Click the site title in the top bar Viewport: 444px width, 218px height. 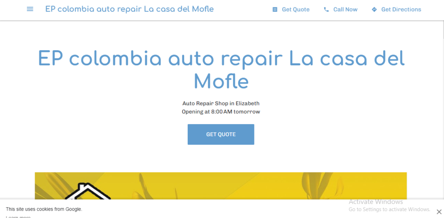point(129,9)
